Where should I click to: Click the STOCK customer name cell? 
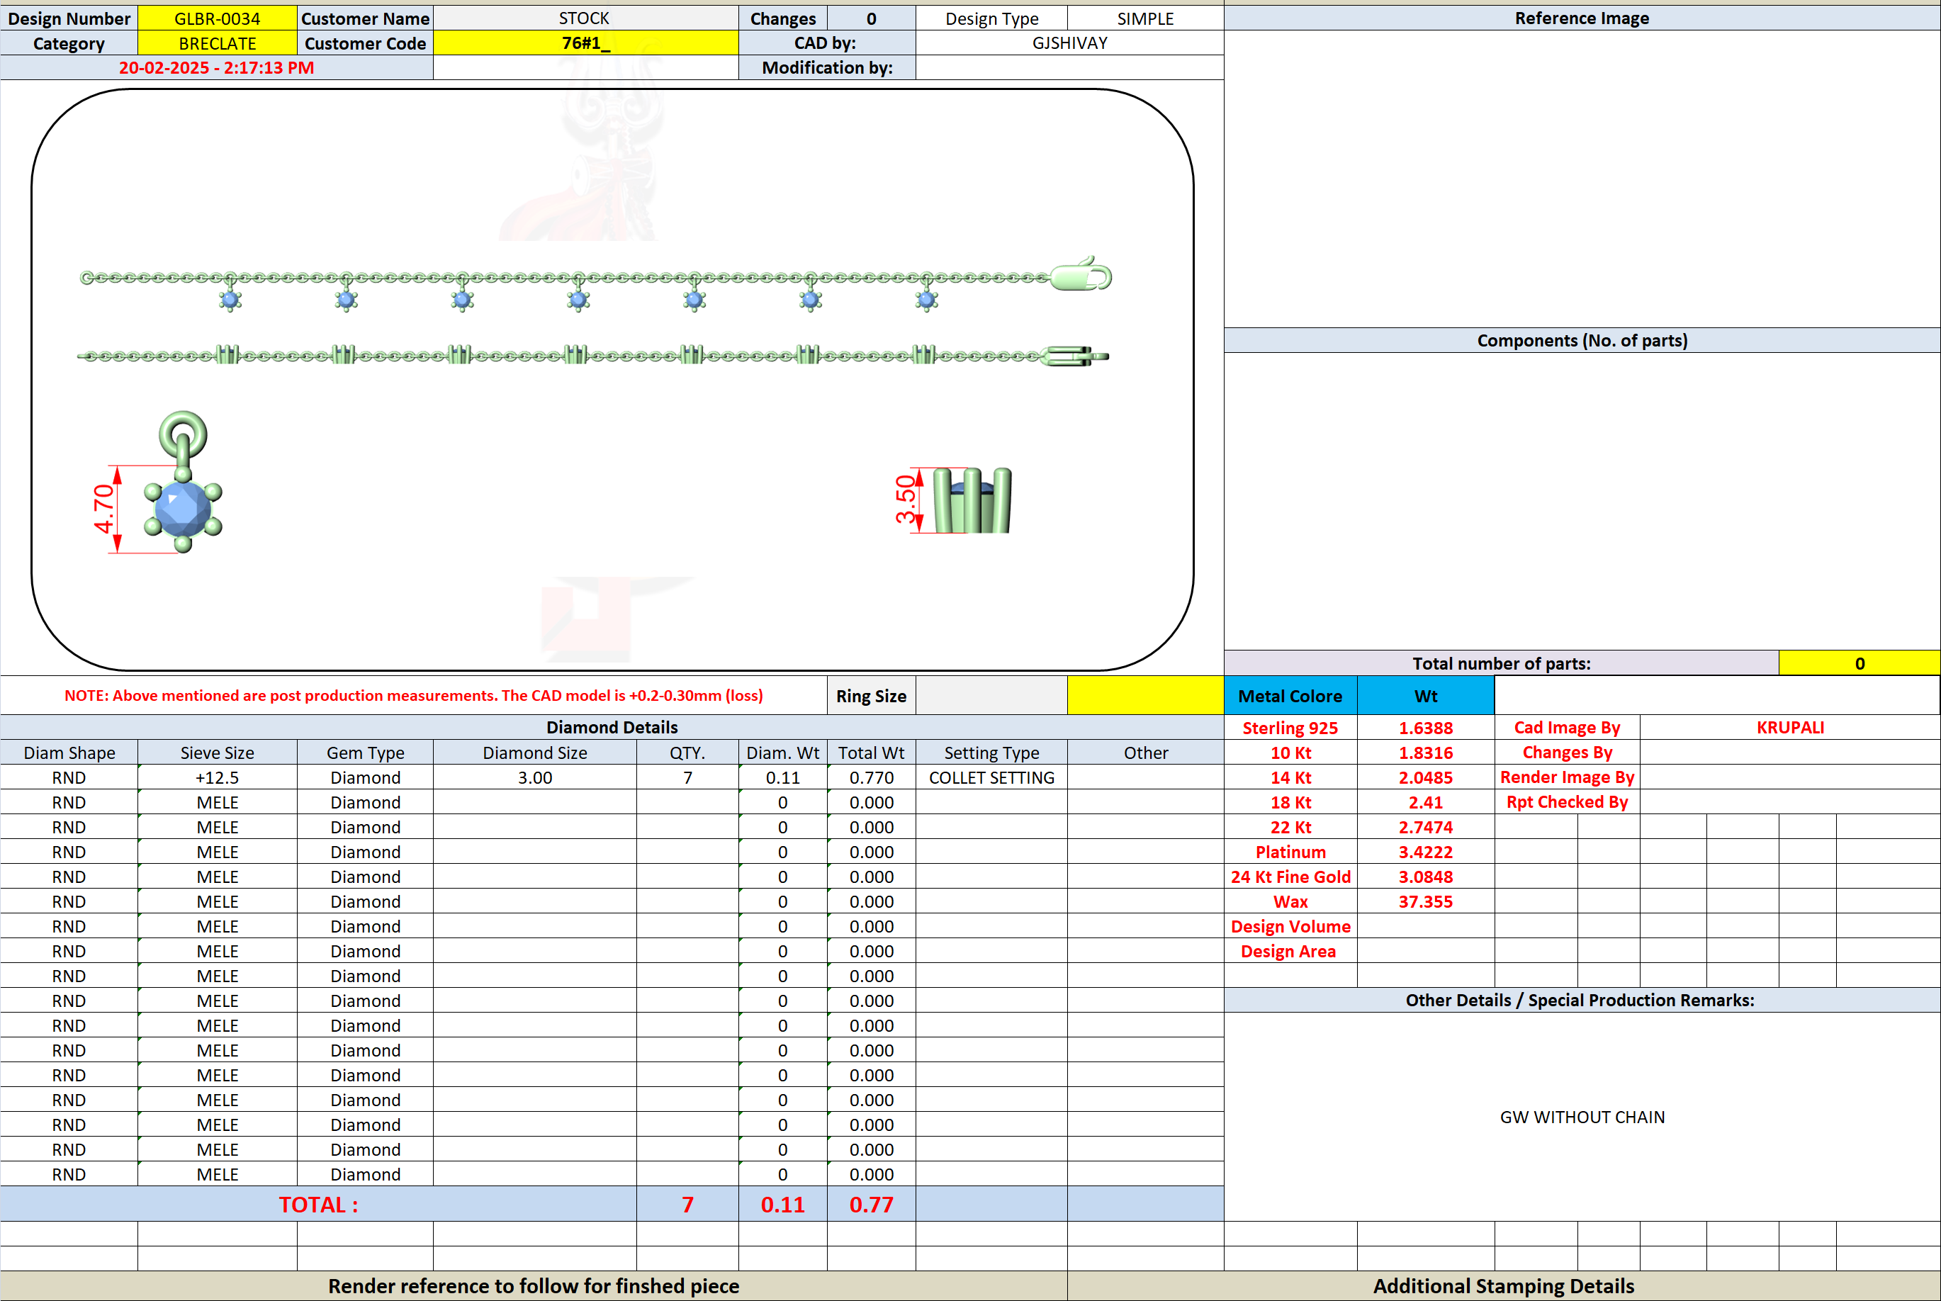click(585, 18)
